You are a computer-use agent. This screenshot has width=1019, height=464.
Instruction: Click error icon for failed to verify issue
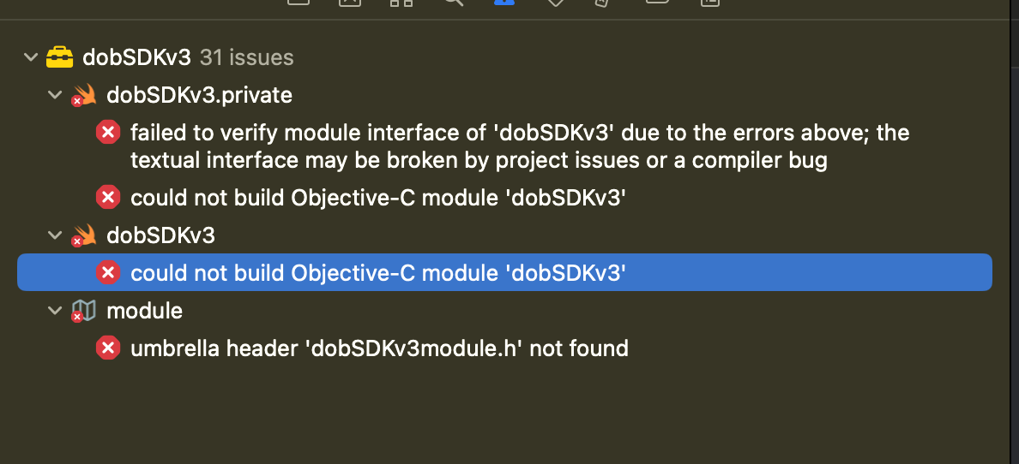[x=107, y=133]
